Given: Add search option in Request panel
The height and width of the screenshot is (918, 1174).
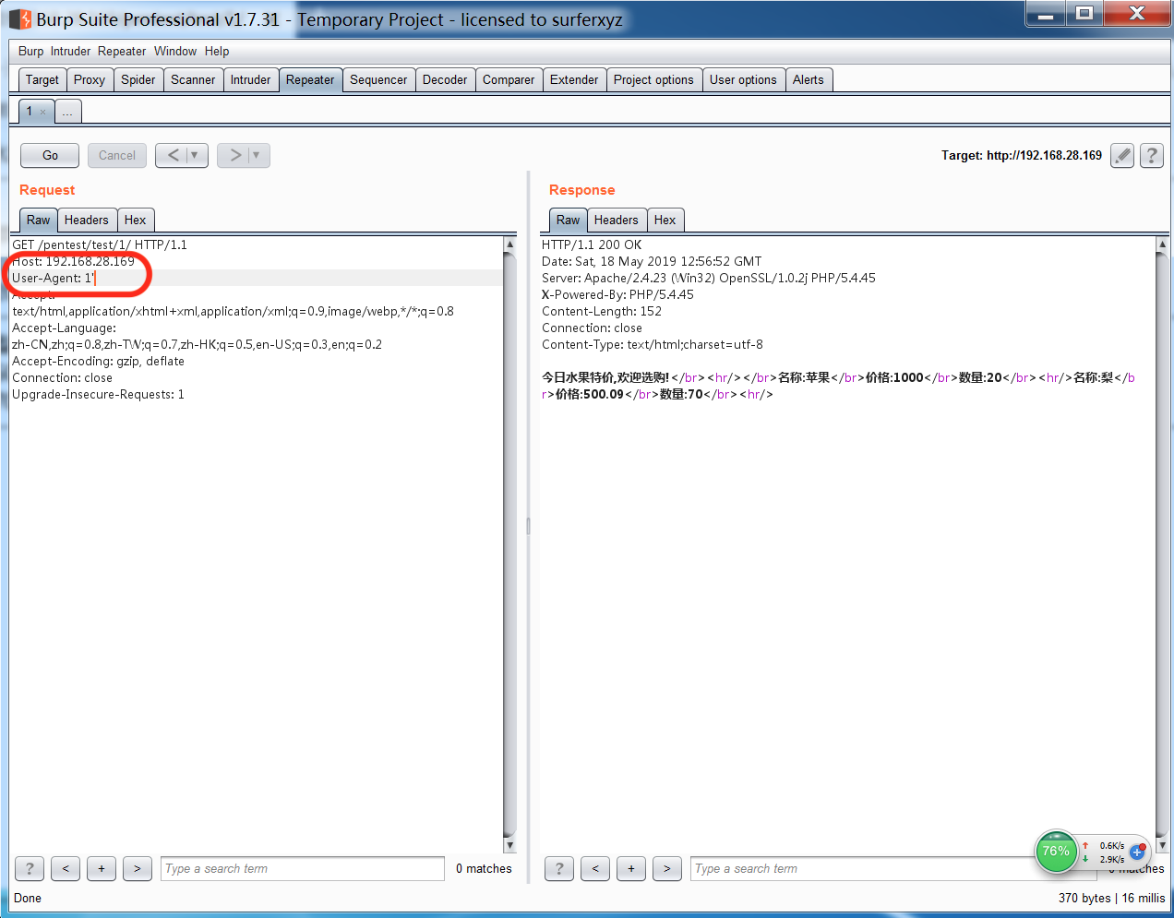Looking at the screenshot, I should (102, 868).
